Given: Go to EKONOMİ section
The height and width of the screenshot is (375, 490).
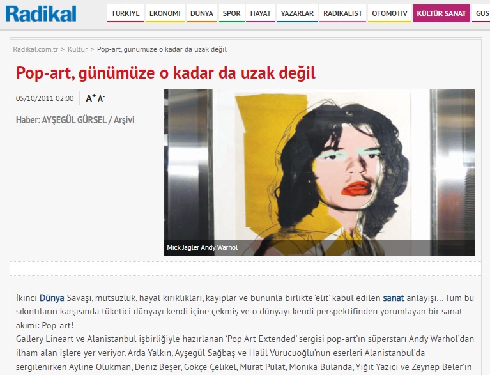Looking at the screenshot, I should point(165,13).
